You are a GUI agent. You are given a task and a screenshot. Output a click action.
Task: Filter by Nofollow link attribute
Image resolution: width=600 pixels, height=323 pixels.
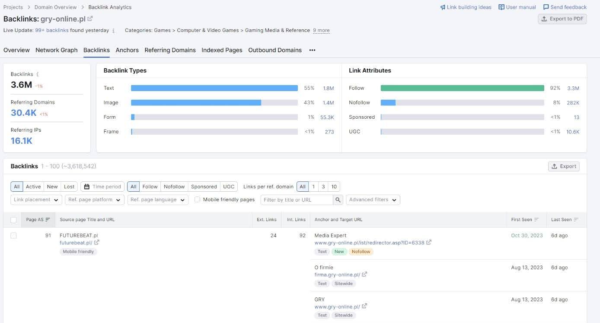point(174,187)
